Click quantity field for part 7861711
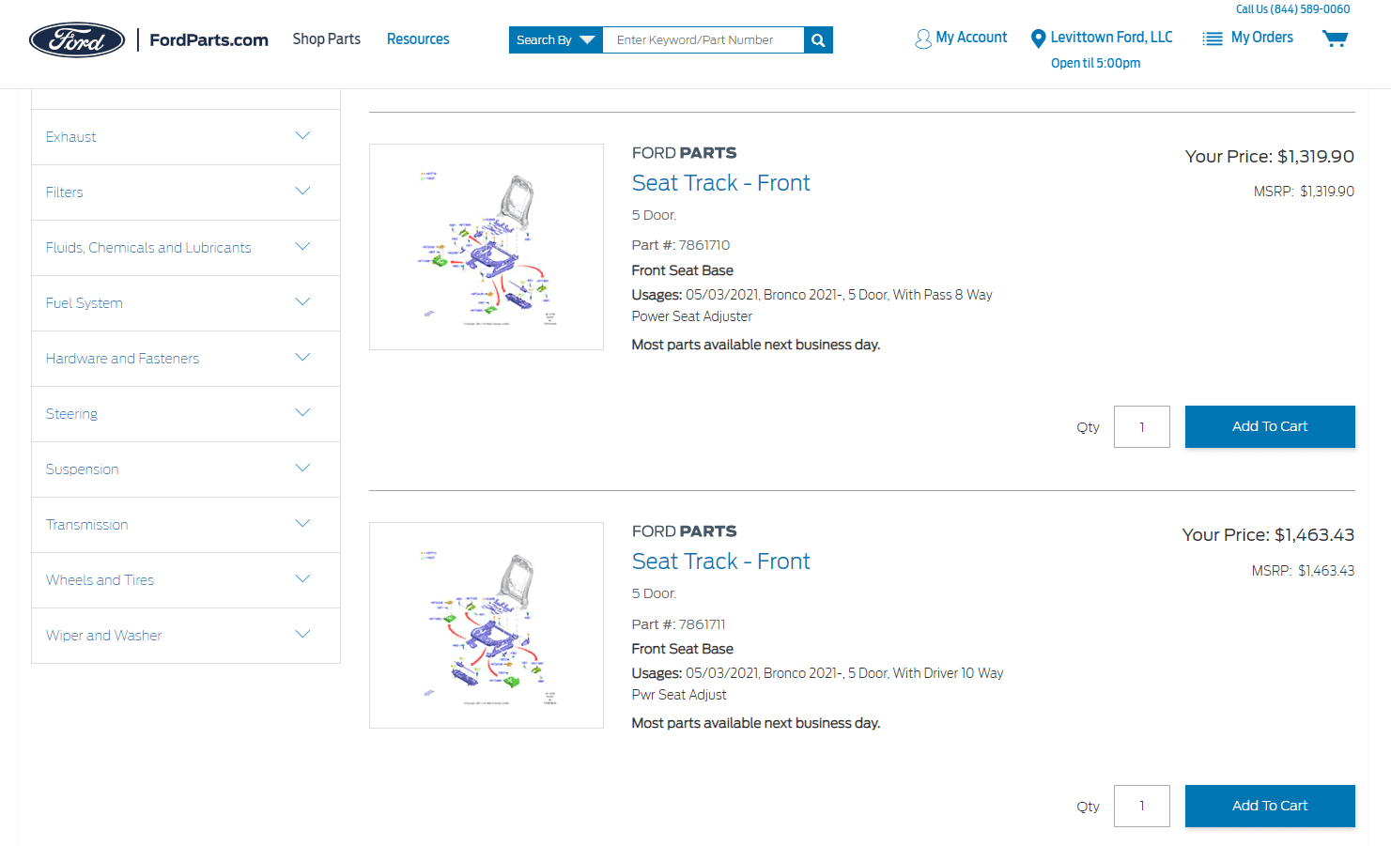 coord(1142,806)
